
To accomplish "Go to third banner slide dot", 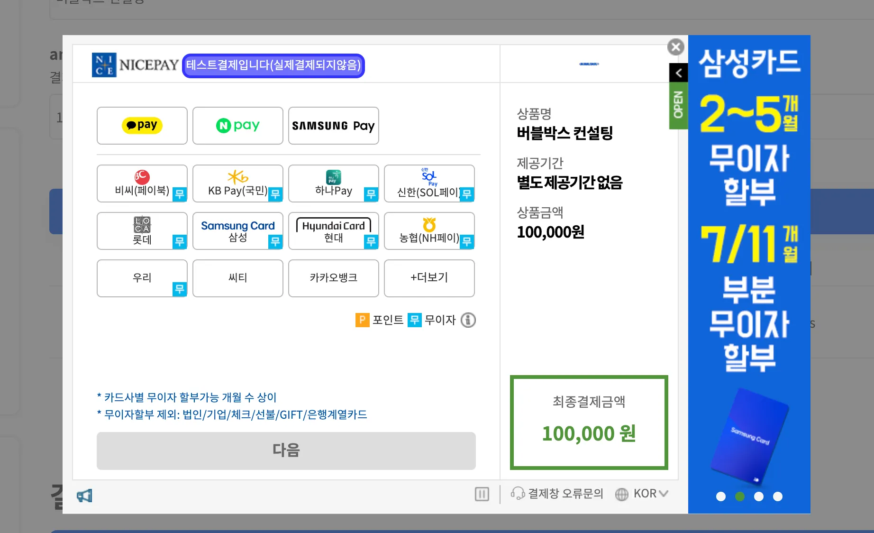I will click(759, 496).
